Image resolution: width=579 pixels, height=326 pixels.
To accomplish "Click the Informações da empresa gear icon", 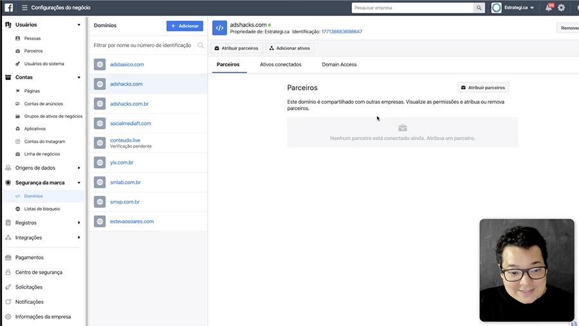I will (x=8, y=317).
